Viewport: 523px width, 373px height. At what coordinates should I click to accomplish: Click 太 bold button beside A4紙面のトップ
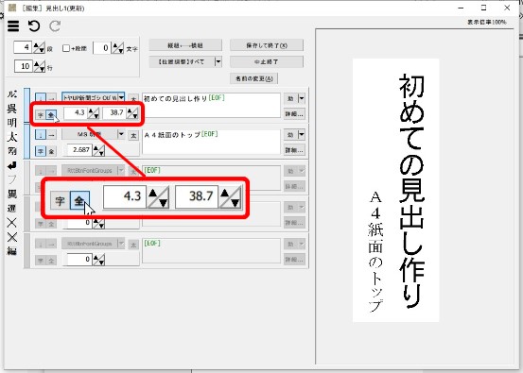[x=133, y=136]
